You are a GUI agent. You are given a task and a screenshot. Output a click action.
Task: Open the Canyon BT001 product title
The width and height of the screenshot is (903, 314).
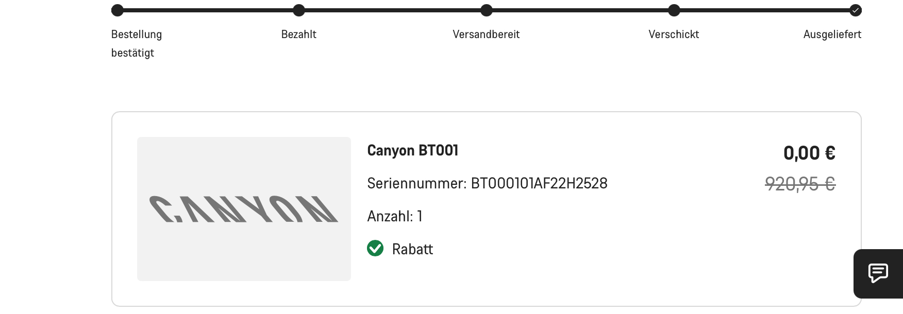[413, 150]
